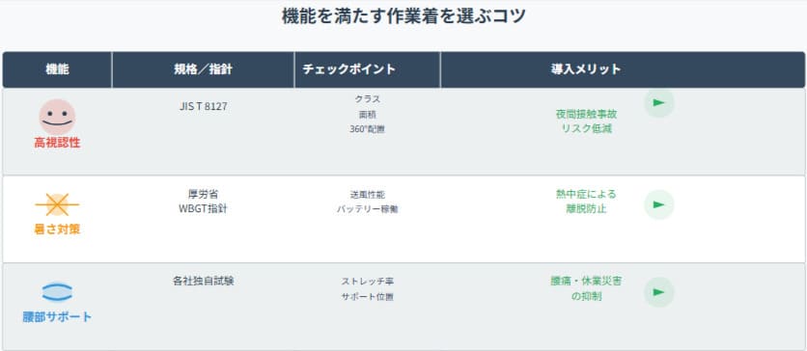The image size is (807, 351).
Task: Click the 機能を満たす作業着を選ぶコツ heading
Action: click(403, 16)
